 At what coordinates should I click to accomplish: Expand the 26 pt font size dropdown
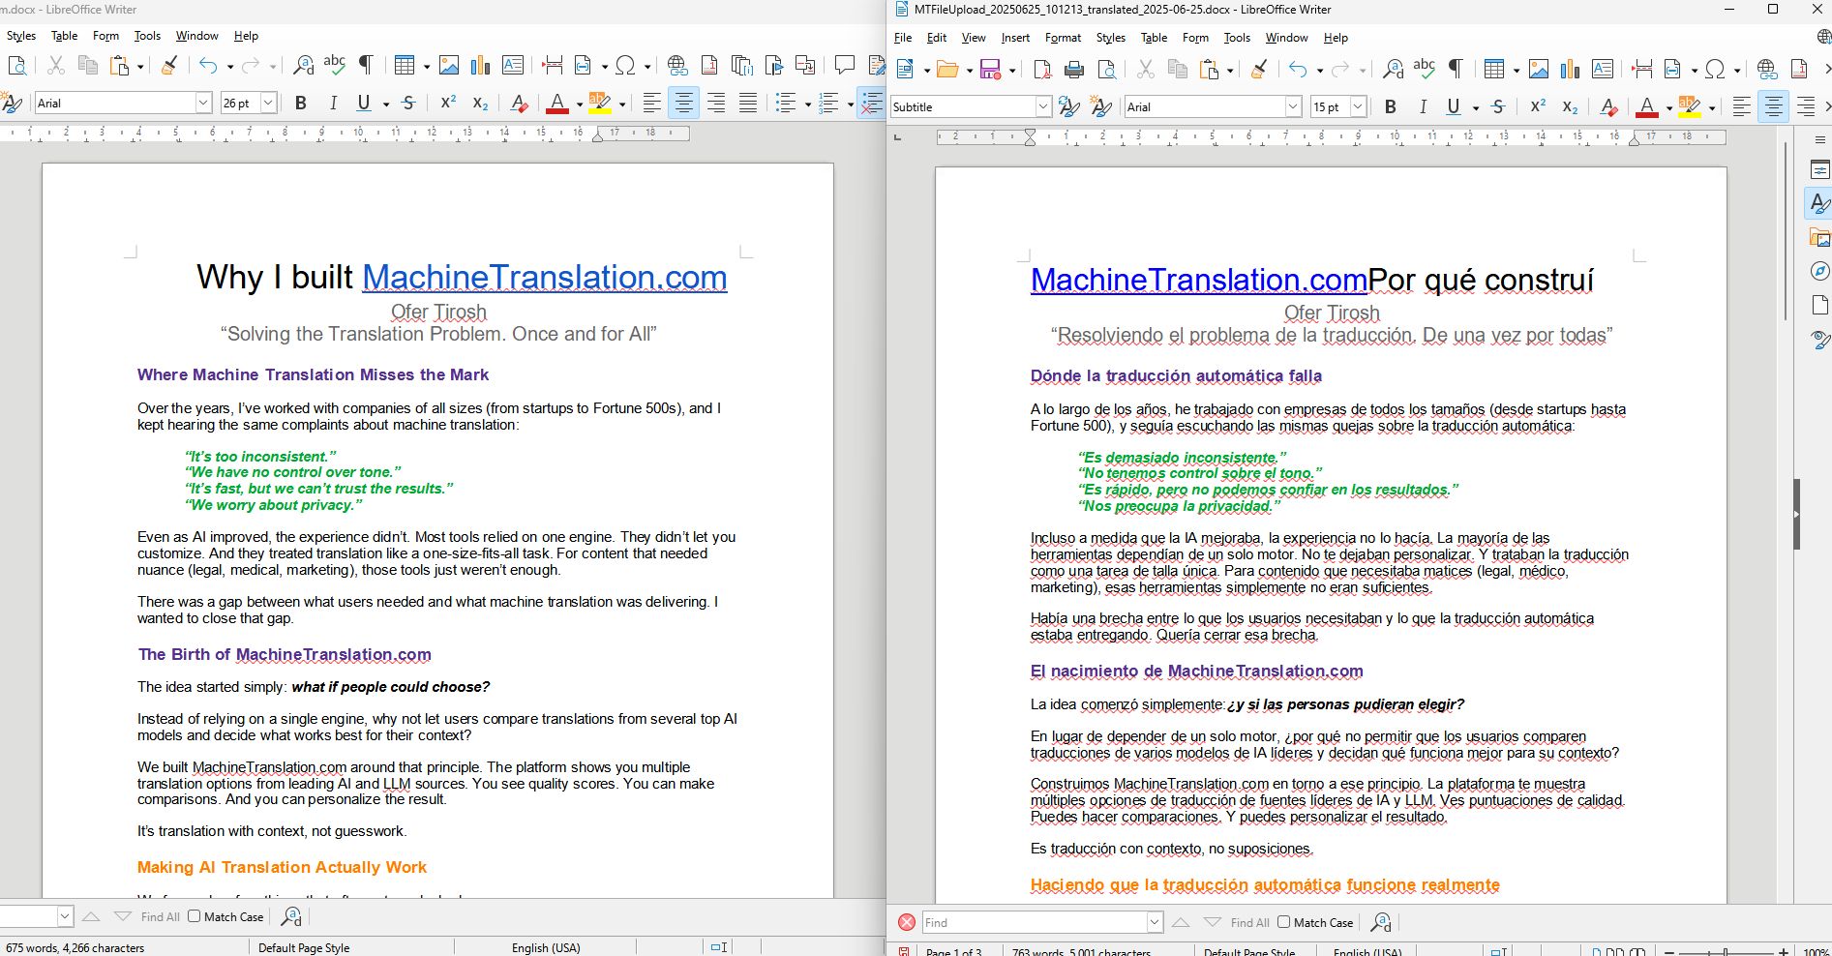[x=268, y=103]
